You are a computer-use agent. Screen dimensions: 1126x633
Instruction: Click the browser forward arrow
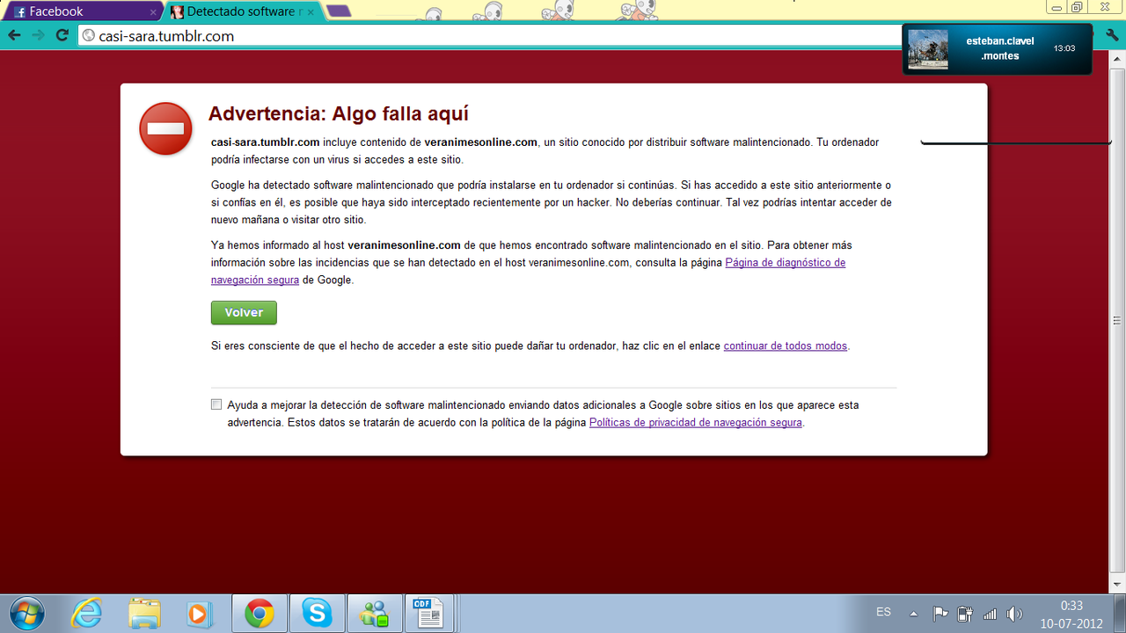point(38,35)
